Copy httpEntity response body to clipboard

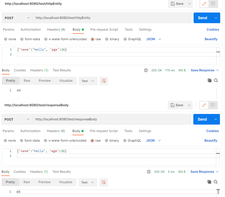210,80
